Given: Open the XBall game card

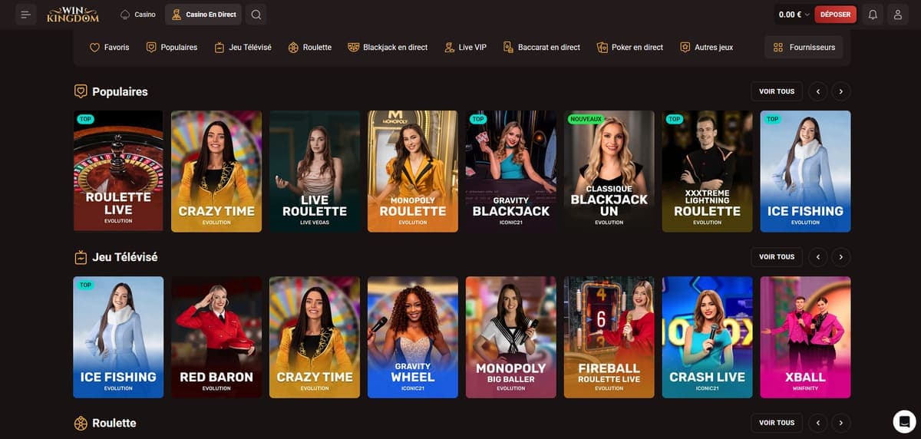Looking at the screenshot, I should pyautogui.click(x=805, y=337).
